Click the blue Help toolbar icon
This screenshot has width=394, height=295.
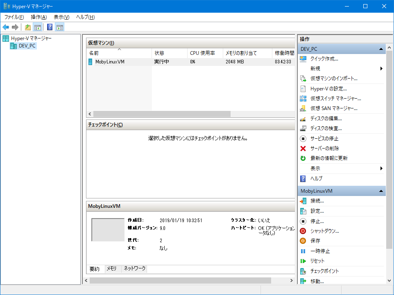click(50, 27)
